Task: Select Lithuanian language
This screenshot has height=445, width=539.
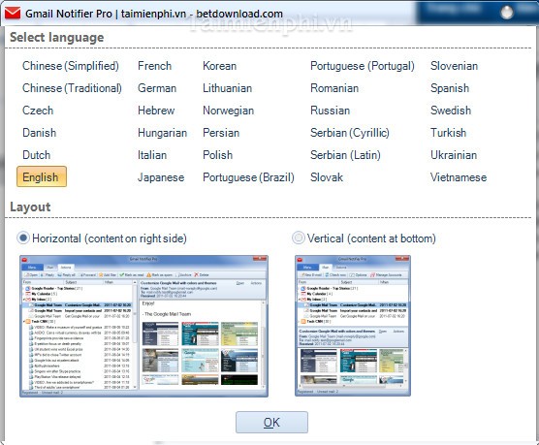Action: tap(227, 88)
